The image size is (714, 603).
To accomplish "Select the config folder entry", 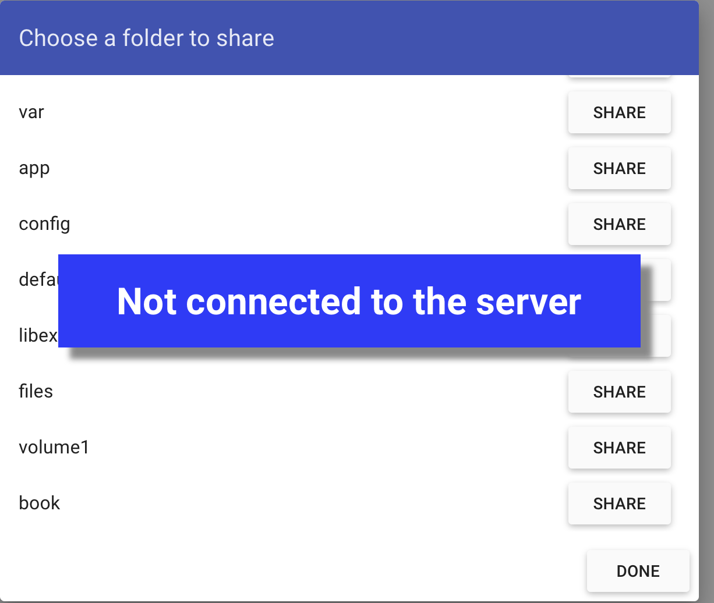I will click(x=44, y=224).
